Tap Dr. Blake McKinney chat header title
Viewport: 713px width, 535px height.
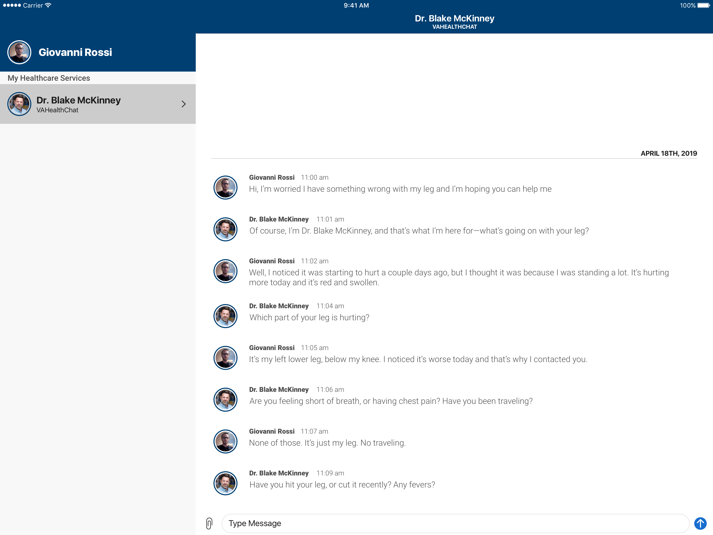pyautogui.click(x=454, y=18)
